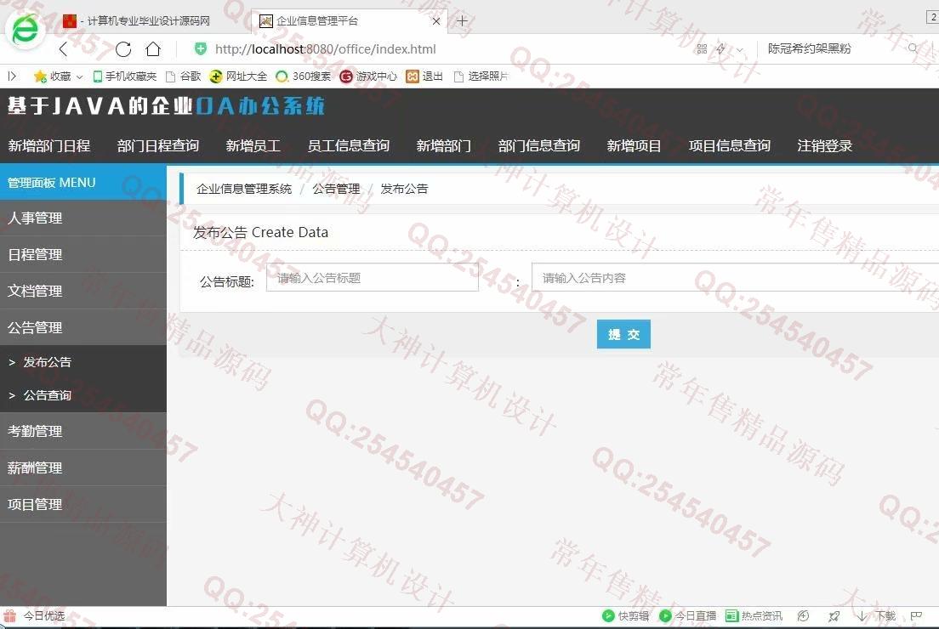Screen dimensions: 939x629
Task: Open 网址大全 bookmark
Action: pyautogui.click(x=238, y=76)
